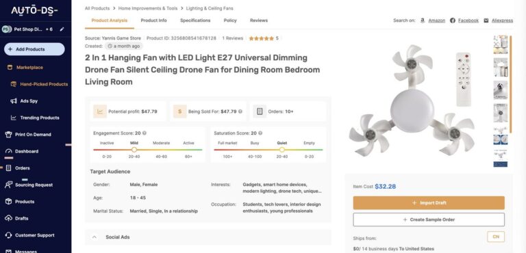
Task: Click the Aliexpress search icon
Action: pyautogui.click(x=486, y=21)
